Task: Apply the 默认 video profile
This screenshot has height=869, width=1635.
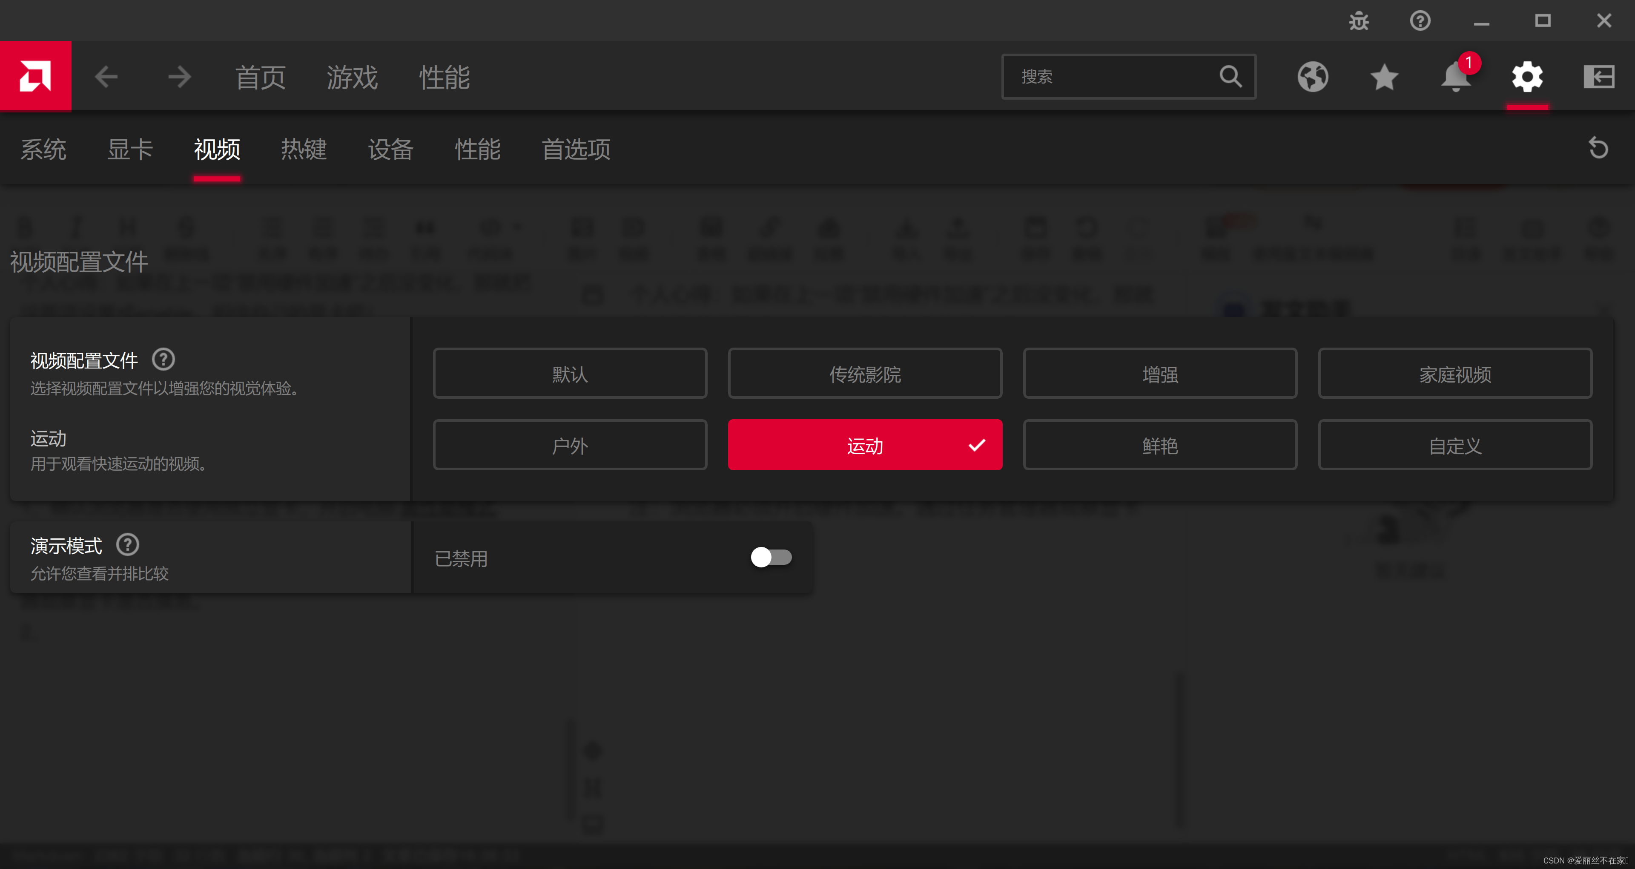Action: [x=569, y=374]
